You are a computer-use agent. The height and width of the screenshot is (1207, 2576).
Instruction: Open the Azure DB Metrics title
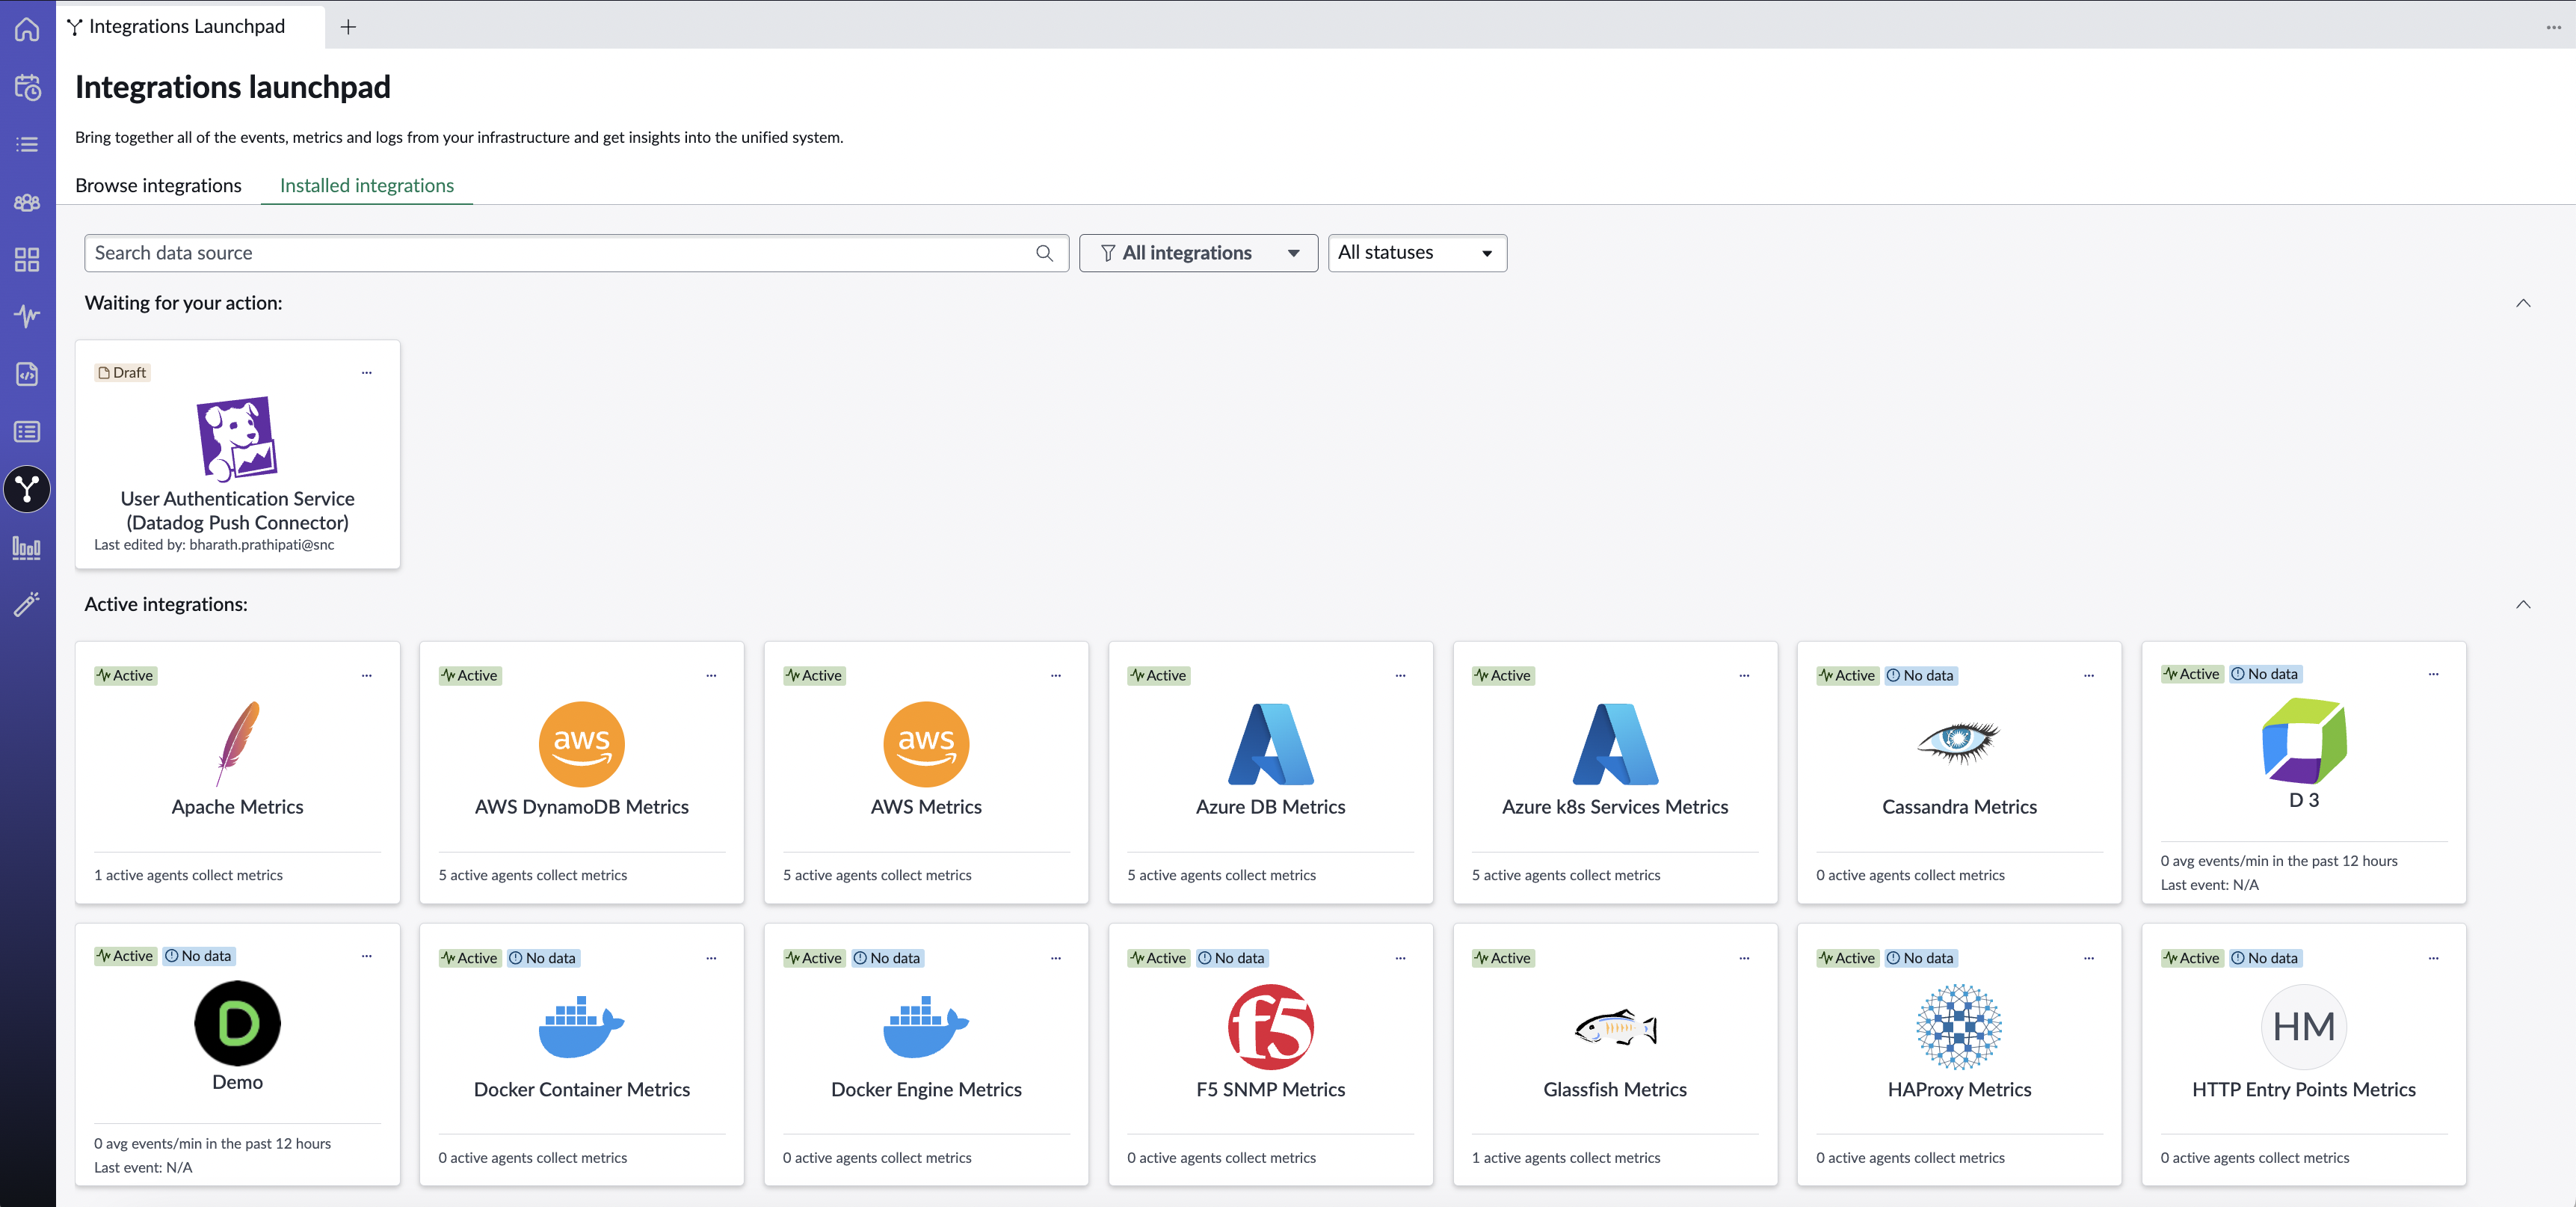pyautogui.click(x=1270, y=807)
